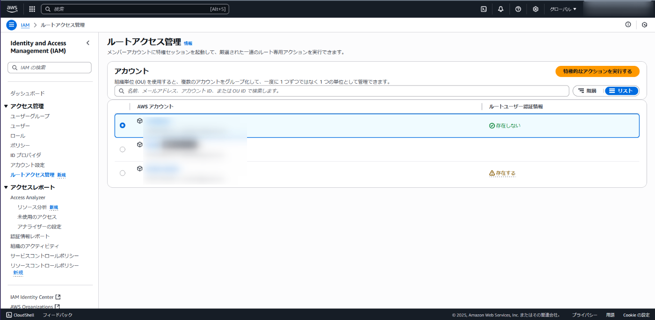Viewport: 655px width, 320px height.
Task: Open アカウント設定 in the sidebar
Action: point(28,165)
